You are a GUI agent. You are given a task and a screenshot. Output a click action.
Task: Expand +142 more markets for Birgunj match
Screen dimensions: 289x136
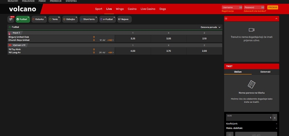111,40
